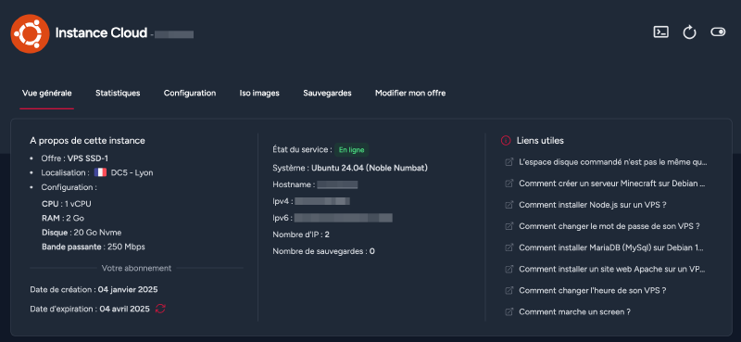741x342 pixels.
Task: Open link "Comment changer le mot de passe"
Action: (609, 226)
